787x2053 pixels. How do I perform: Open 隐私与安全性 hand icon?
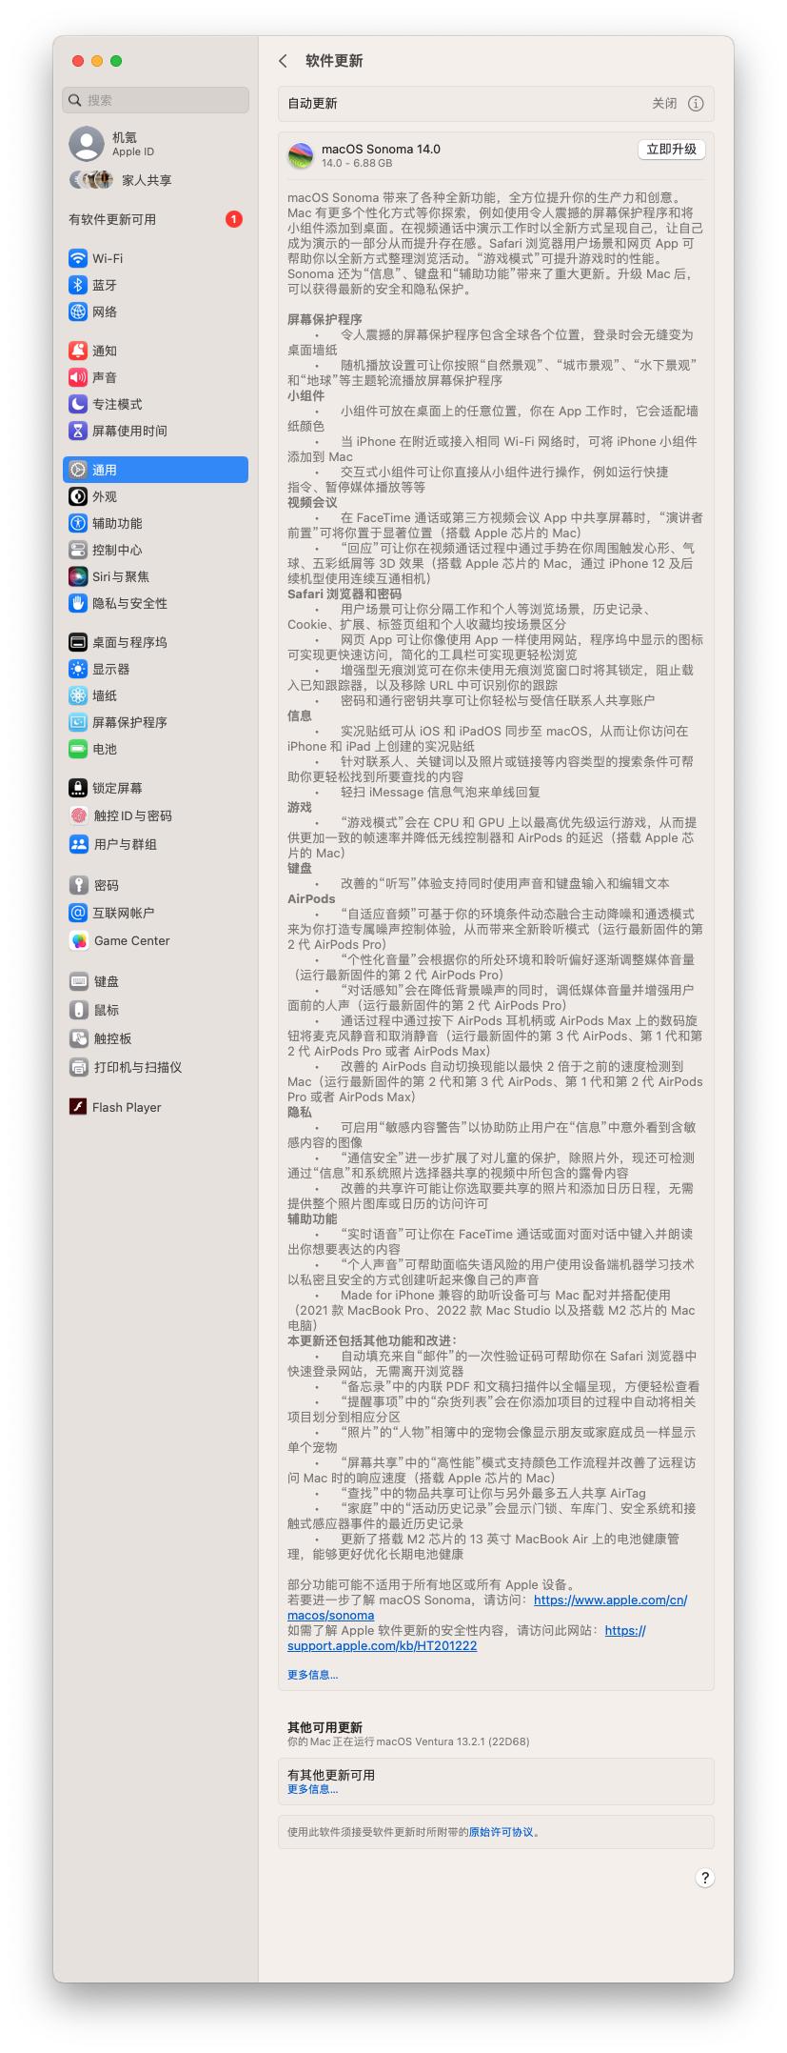click(78, 603)
